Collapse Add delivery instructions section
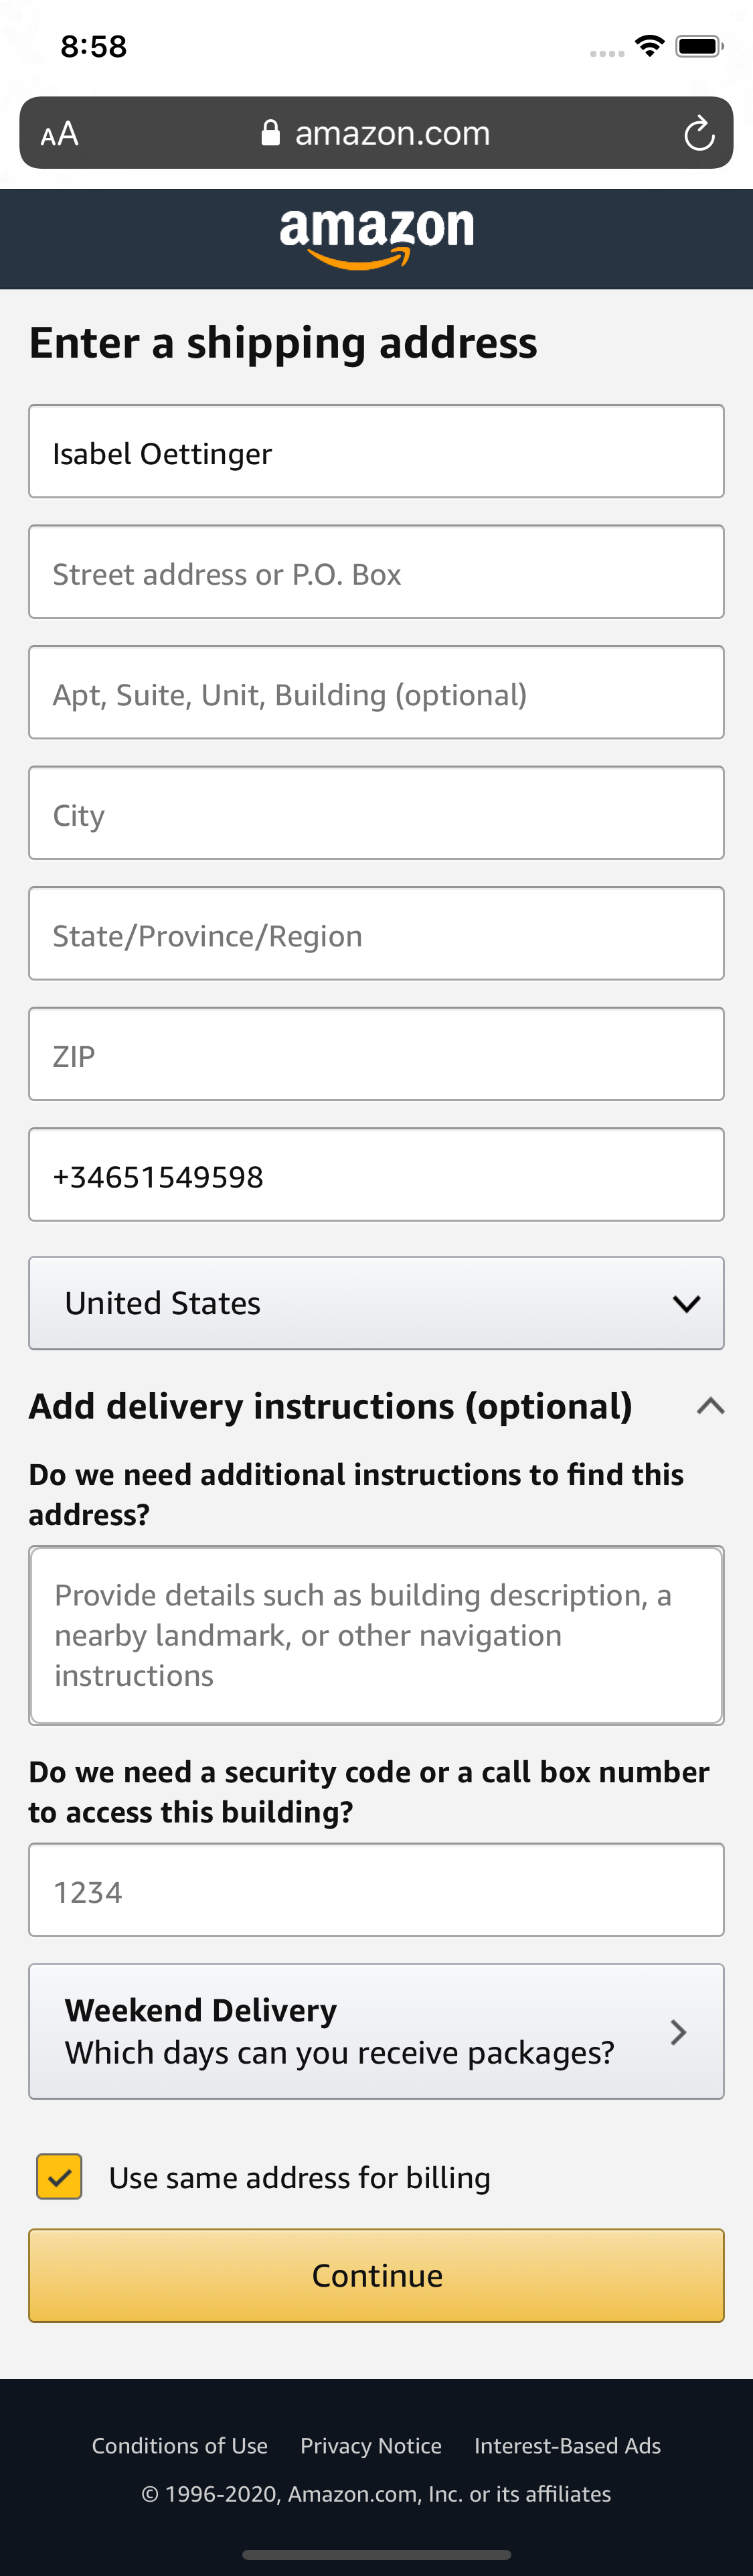The image size is (753, 2576). [710, 1406]
